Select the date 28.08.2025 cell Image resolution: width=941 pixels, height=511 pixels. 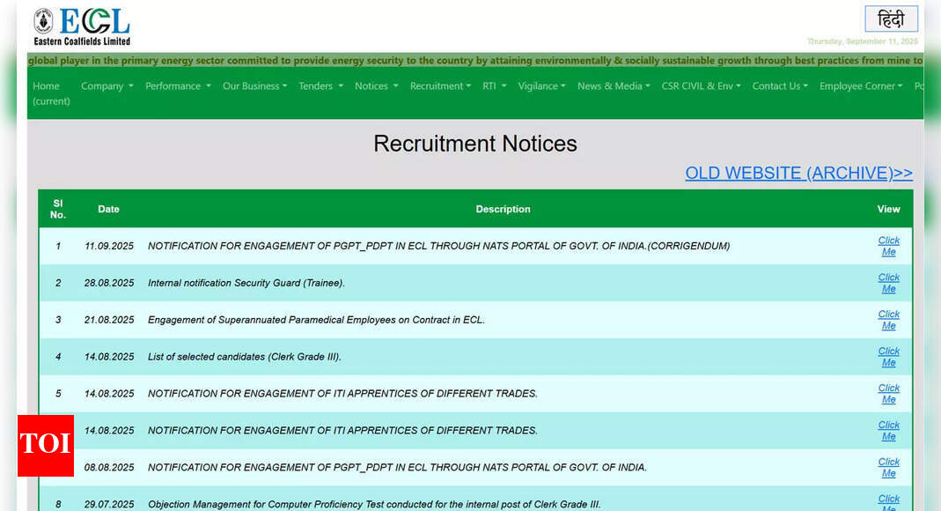click(x=108, y=283)
